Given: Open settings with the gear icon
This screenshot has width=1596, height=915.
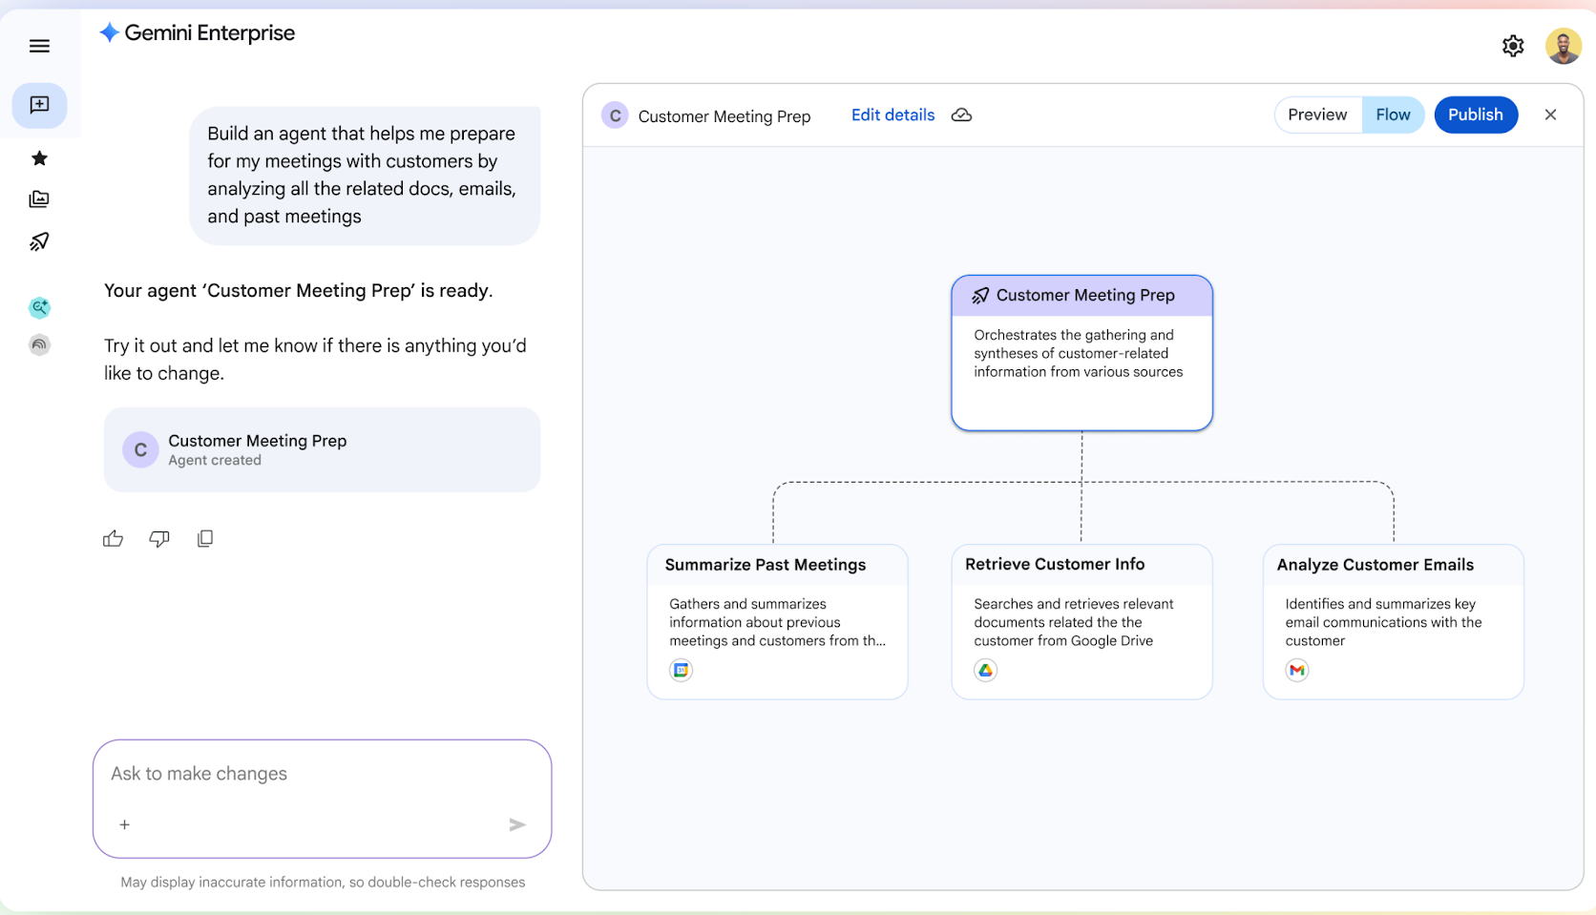Looking at the screenshot, I should click(1513, 46).
